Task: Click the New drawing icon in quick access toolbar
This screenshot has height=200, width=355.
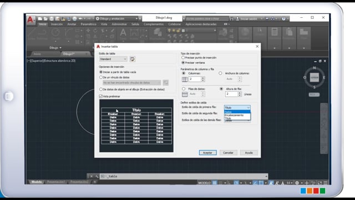Action: [40, 19]
